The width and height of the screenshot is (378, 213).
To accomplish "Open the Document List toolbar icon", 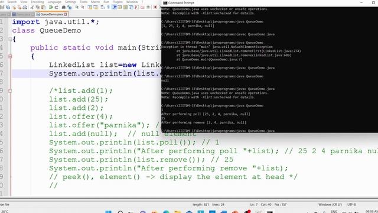I will [x=131, y=7].
